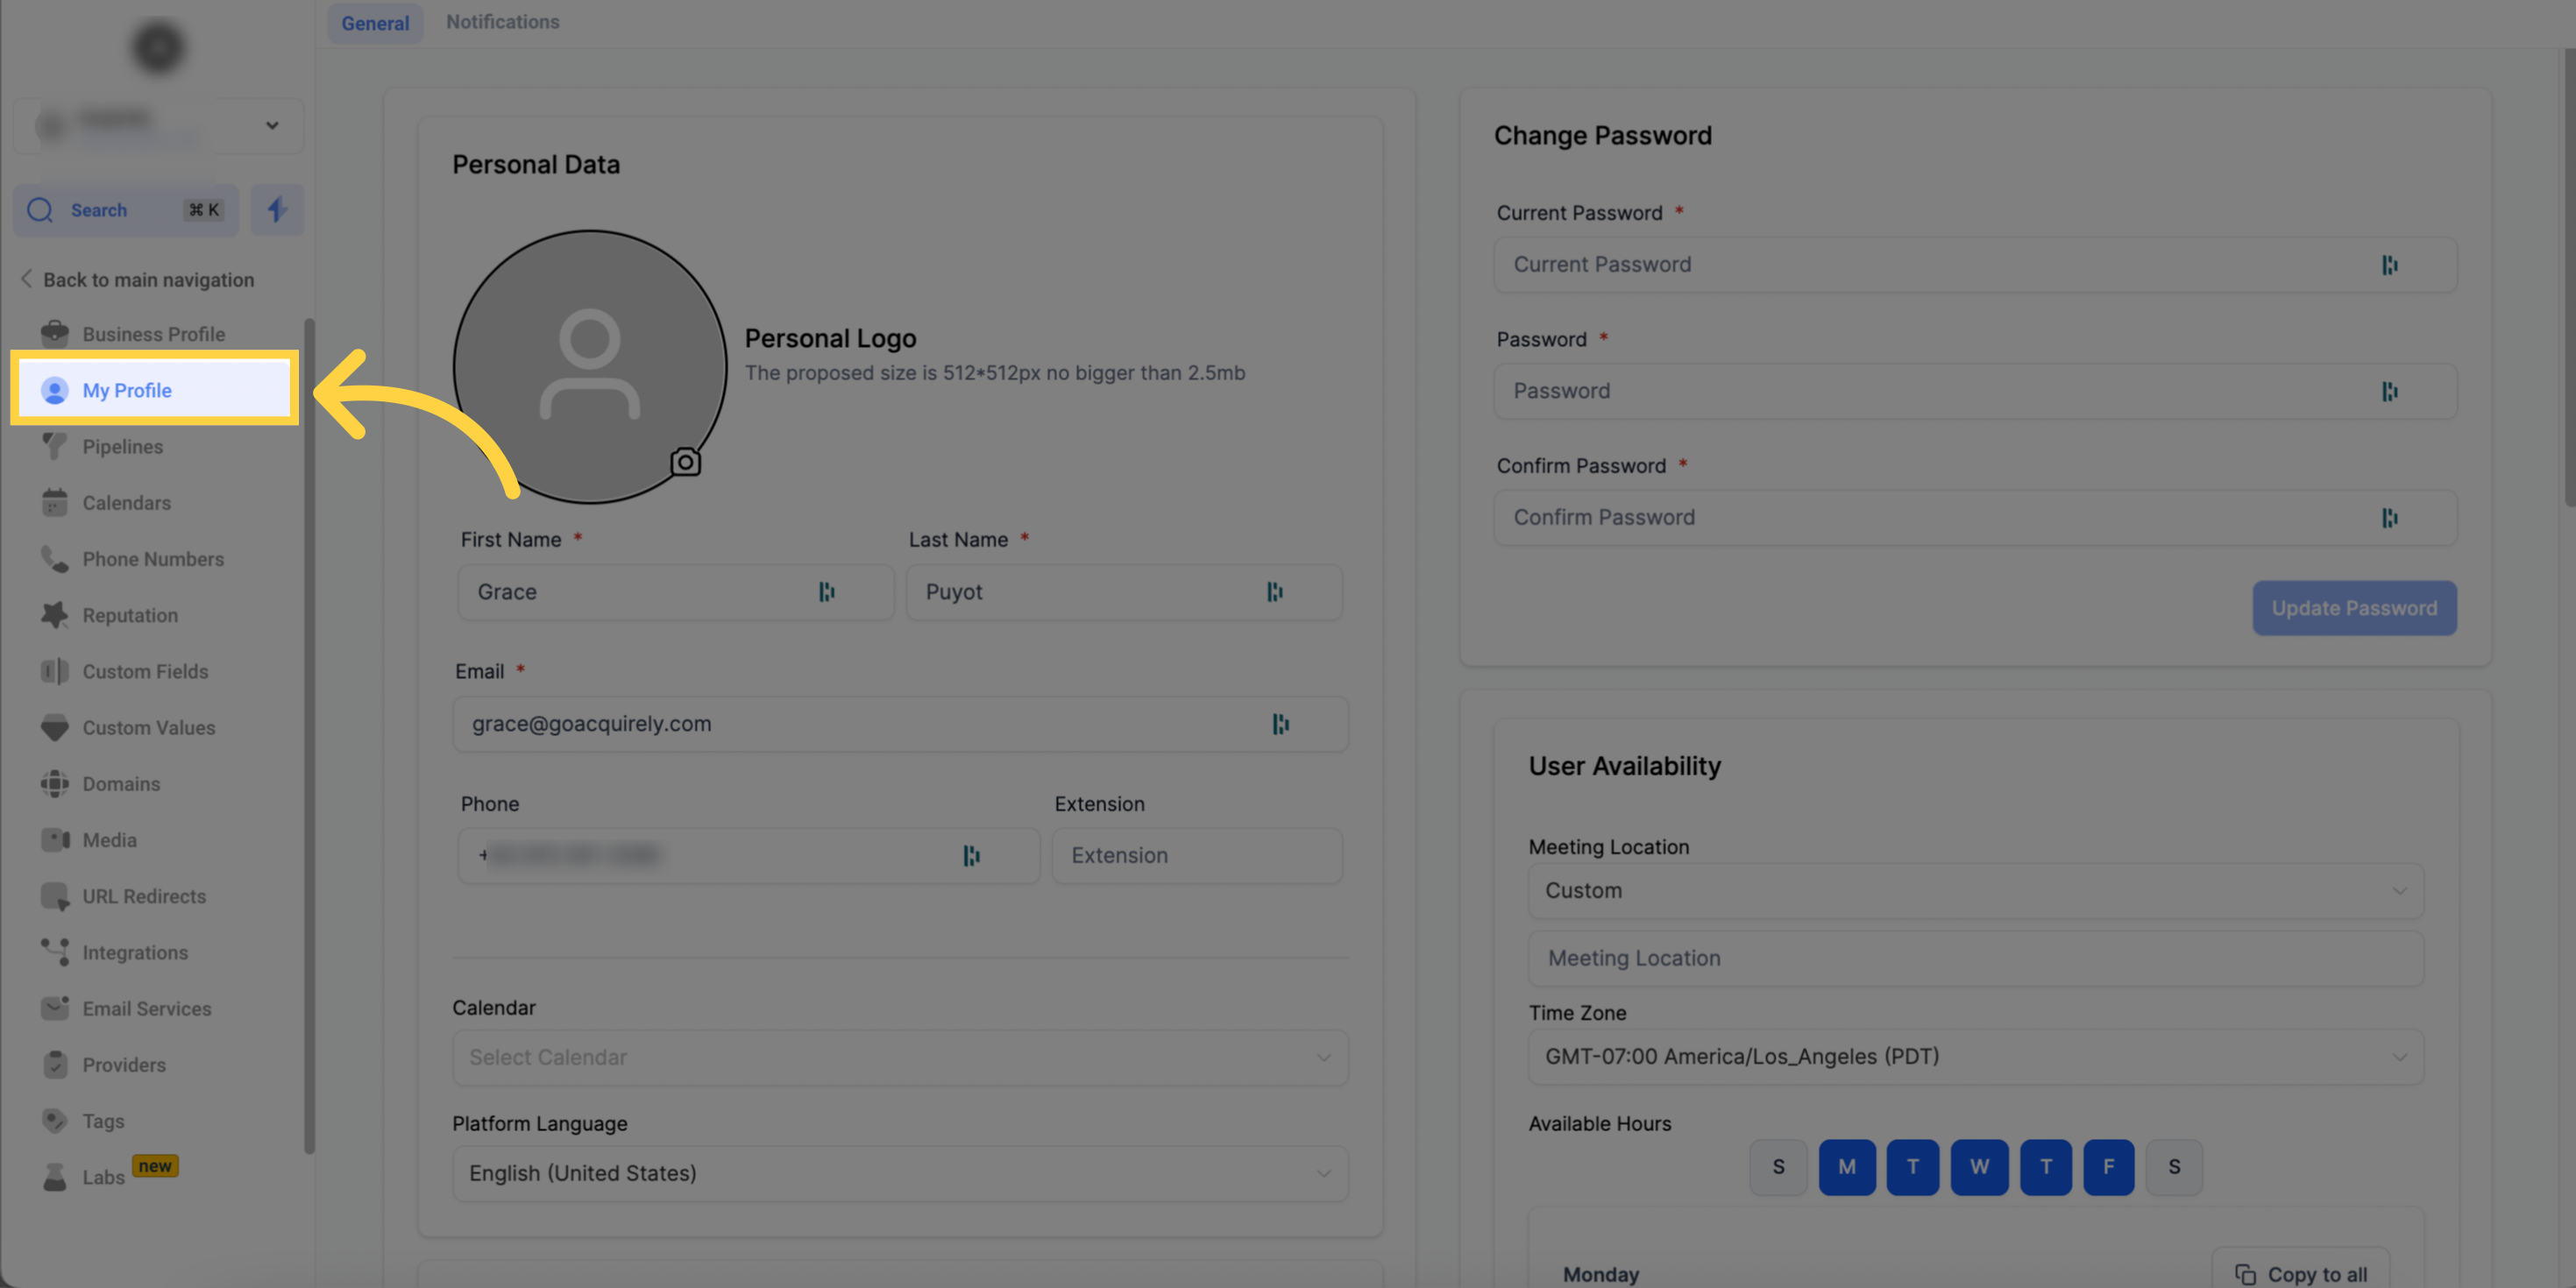Upload photo via camera icon on avatar
Screen dimensions: 2576x1288
(685, 462)
